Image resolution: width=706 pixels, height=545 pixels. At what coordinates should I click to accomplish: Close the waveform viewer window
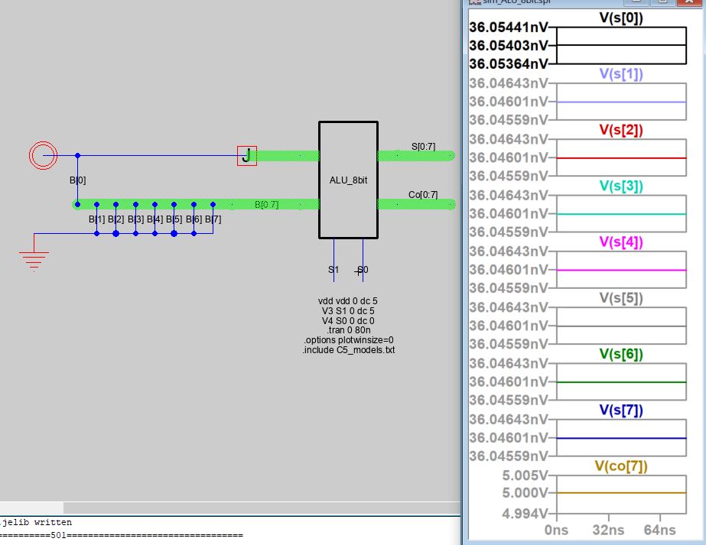click(x=688, y=2)
